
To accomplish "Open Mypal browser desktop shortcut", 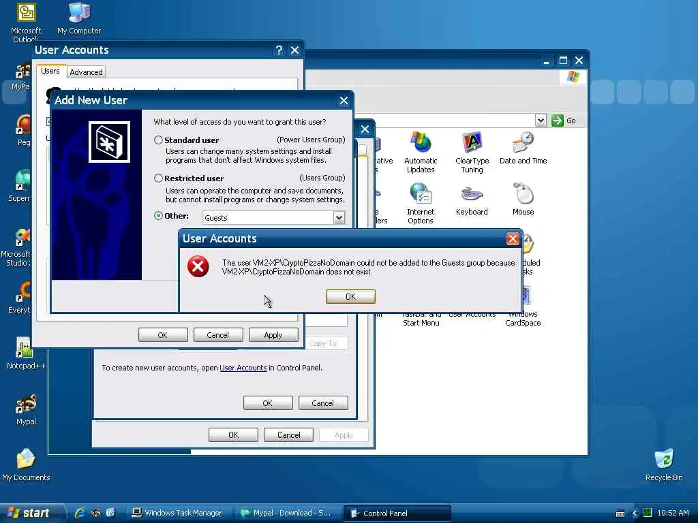I will (x=26, y=409).
